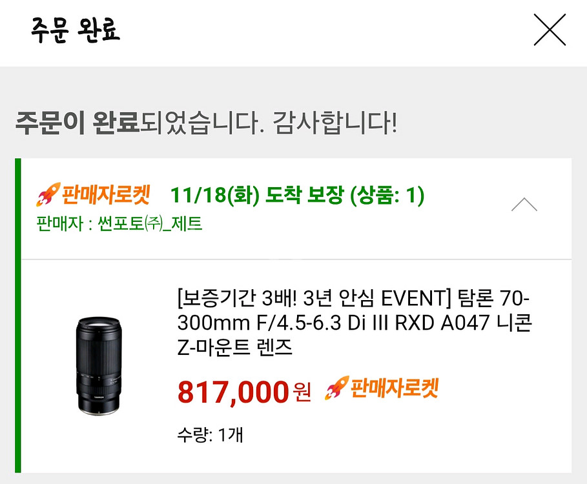This screenshot has height=484, width=587.
Task: Click the orange 판매자로켓 header badge text
Action: 106,194
